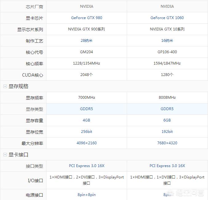Viewport: 208px width, 200px height.
Task: Click the 16纳米 process link
Action: tap(167, 41)
